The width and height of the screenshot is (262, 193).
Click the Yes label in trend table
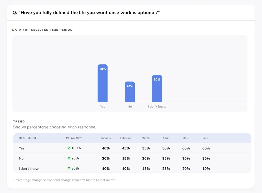pos(22,148)
